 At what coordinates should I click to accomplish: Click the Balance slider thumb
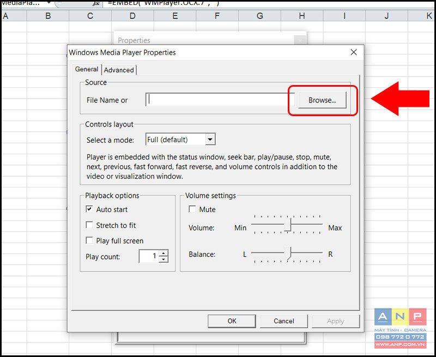pyautogui.click(x=288, y=253)
